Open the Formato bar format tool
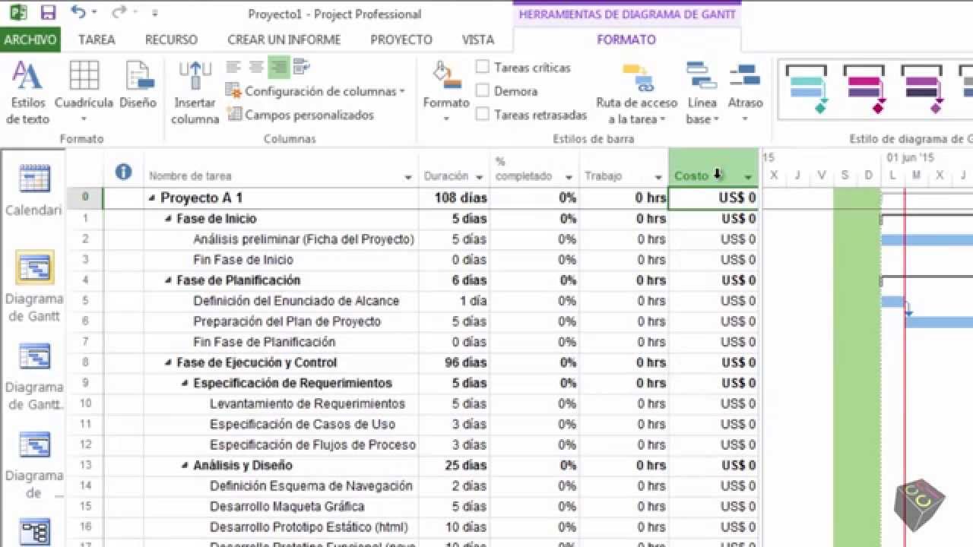This screenshot has width=973, height=547. [x=446, y=93]
